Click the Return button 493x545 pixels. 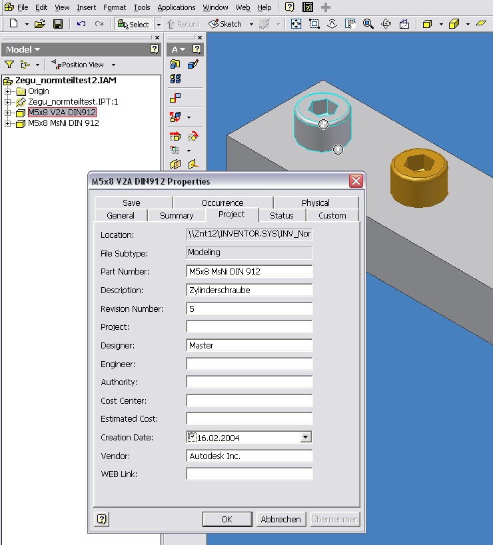183,24
